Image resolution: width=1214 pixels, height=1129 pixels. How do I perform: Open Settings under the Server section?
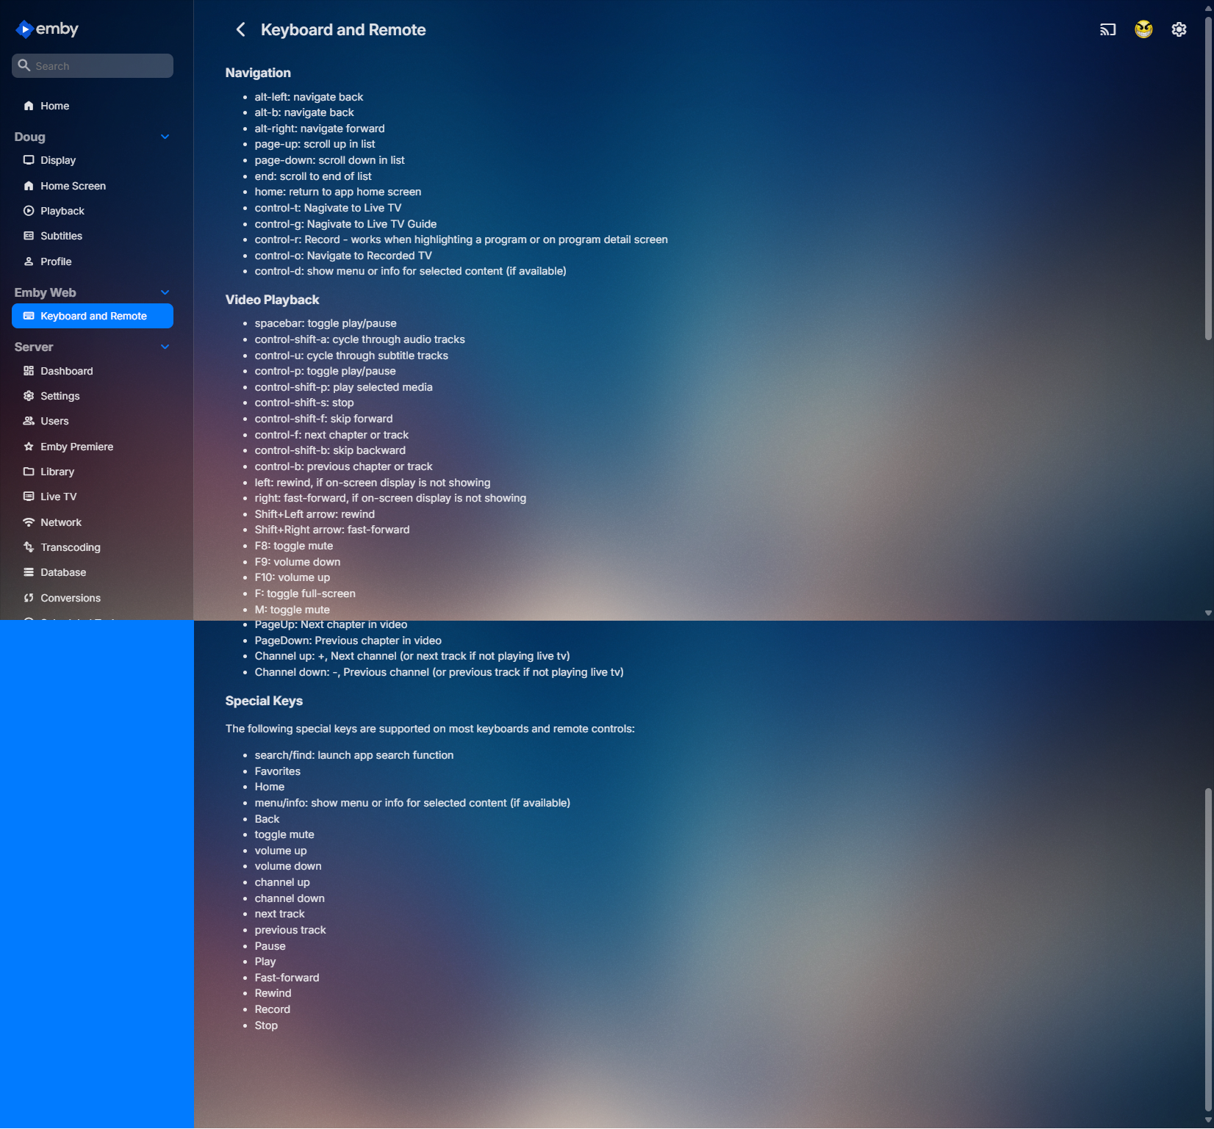(93, 396)
